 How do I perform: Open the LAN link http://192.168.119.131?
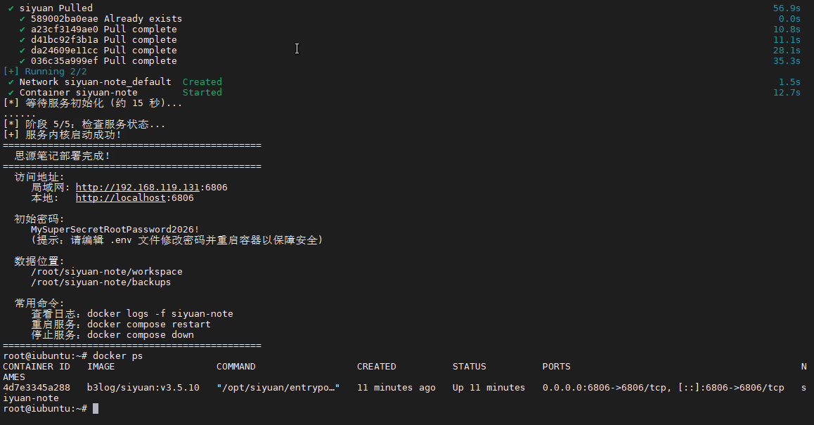point(138,188)
